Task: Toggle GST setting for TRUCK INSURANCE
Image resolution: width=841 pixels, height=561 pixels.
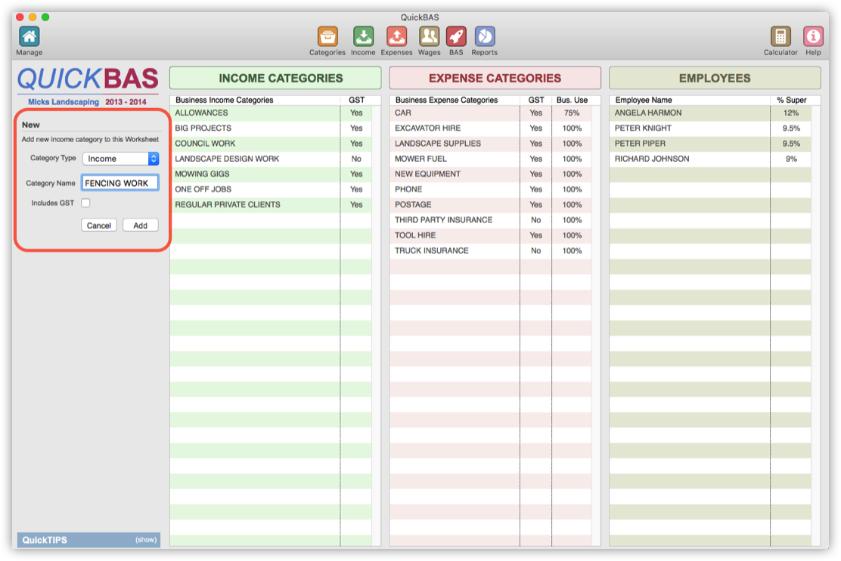Action: [535, 250]
